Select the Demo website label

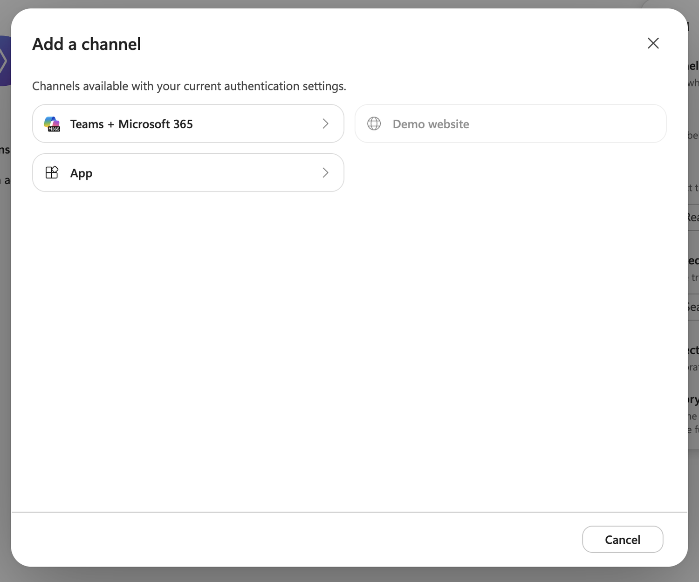(x=431, y=124)
